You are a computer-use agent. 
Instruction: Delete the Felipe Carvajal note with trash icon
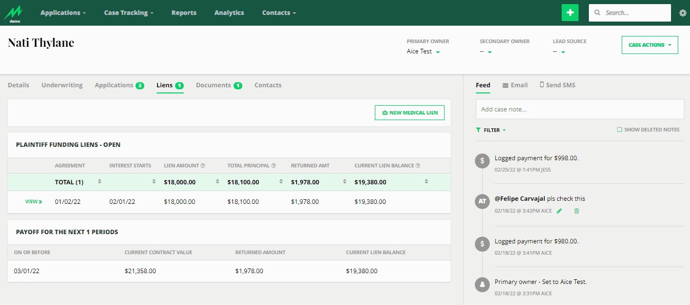click(577, 211)
